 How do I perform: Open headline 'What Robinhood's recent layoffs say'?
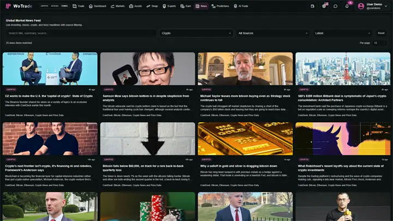(x=341, y=168)
